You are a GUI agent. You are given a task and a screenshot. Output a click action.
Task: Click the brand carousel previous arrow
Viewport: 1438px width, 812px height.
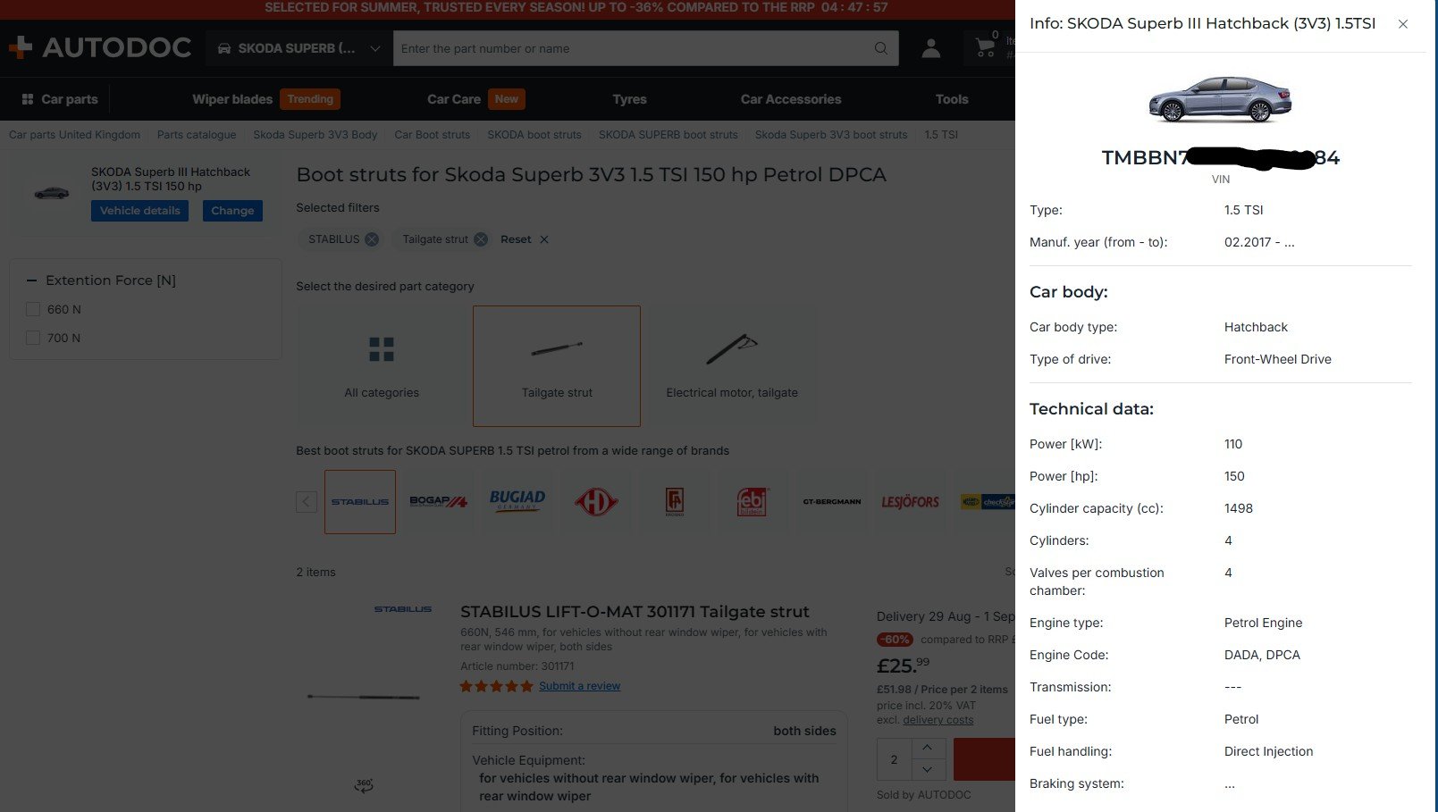[307, 502]
